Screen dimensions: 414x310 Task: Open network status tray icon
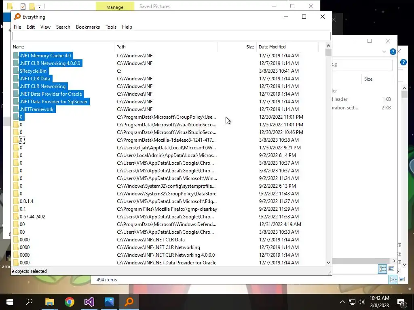point(352,302)
